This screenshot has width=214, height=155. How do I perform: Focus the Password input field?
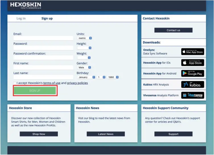pos(43,48)
